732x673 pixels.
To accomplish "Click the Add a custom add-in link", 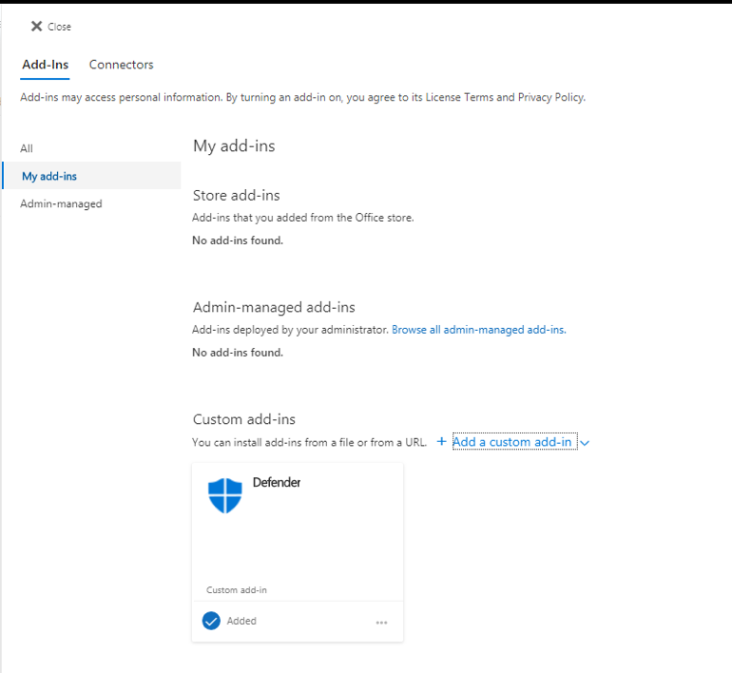I will point(512,442).
